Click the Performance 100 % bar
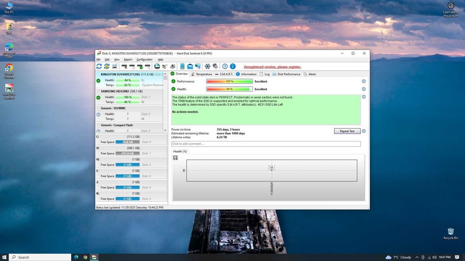465x261 pixels. click(230, 81)
